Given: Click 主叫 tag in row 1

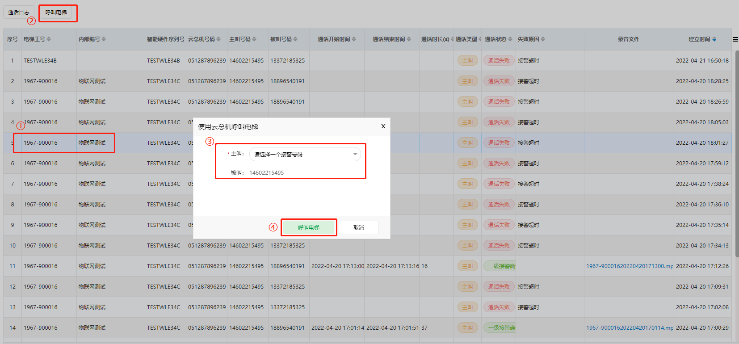Looking at the screenshot, I should (467, 61).
